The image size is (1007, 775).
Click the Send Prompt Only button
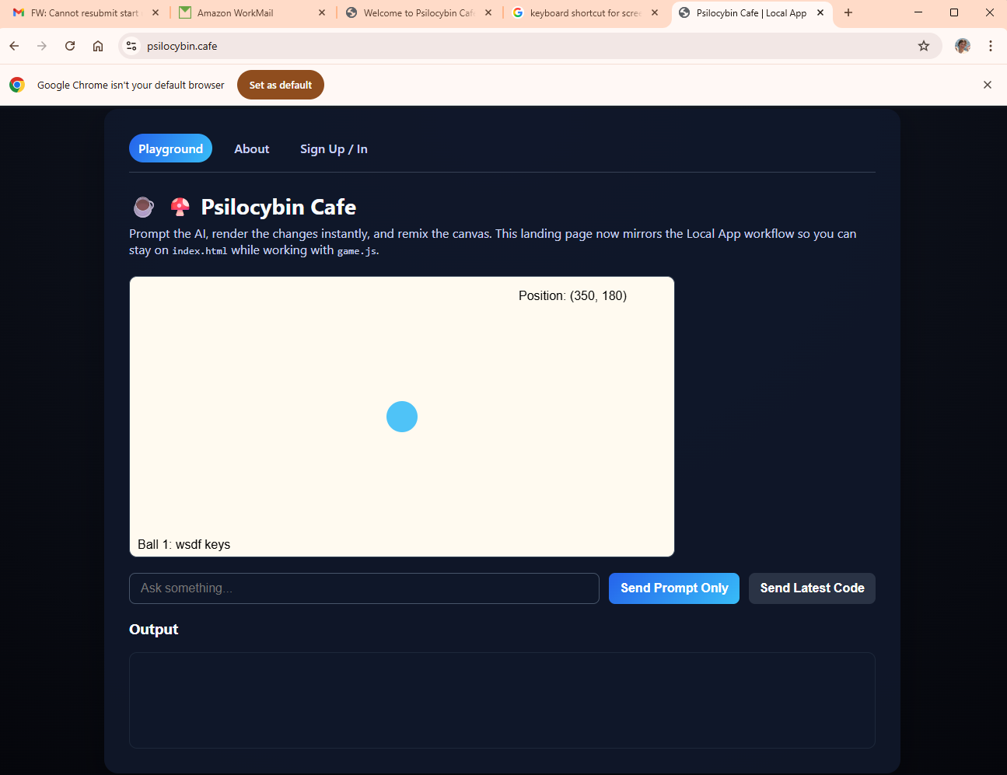tap(673, 588)
